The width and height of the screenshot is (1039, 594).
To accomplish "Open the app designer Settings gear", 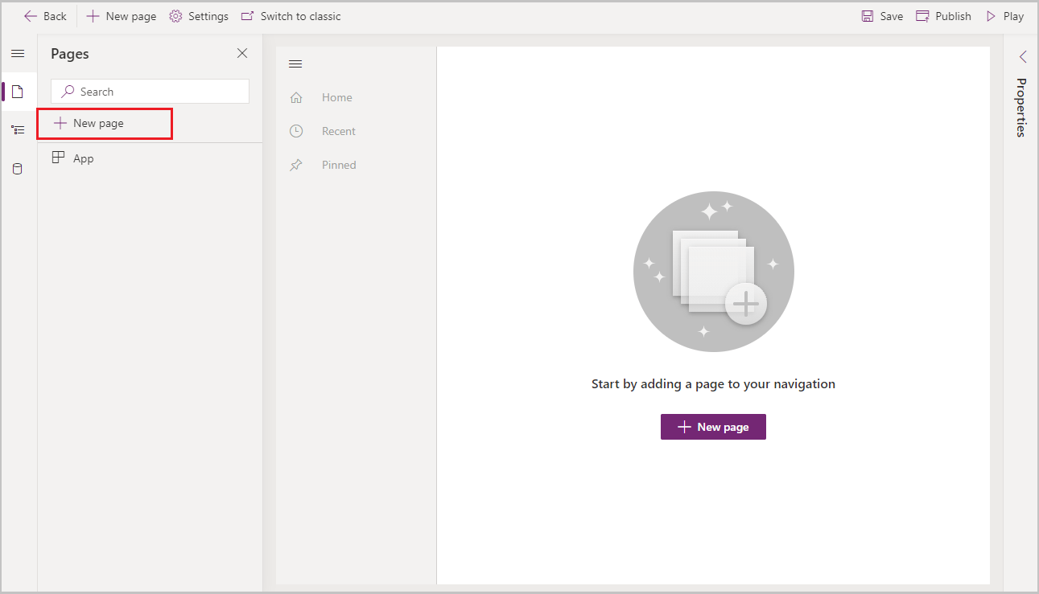I will pyautogui.click(x=199, y=15).
